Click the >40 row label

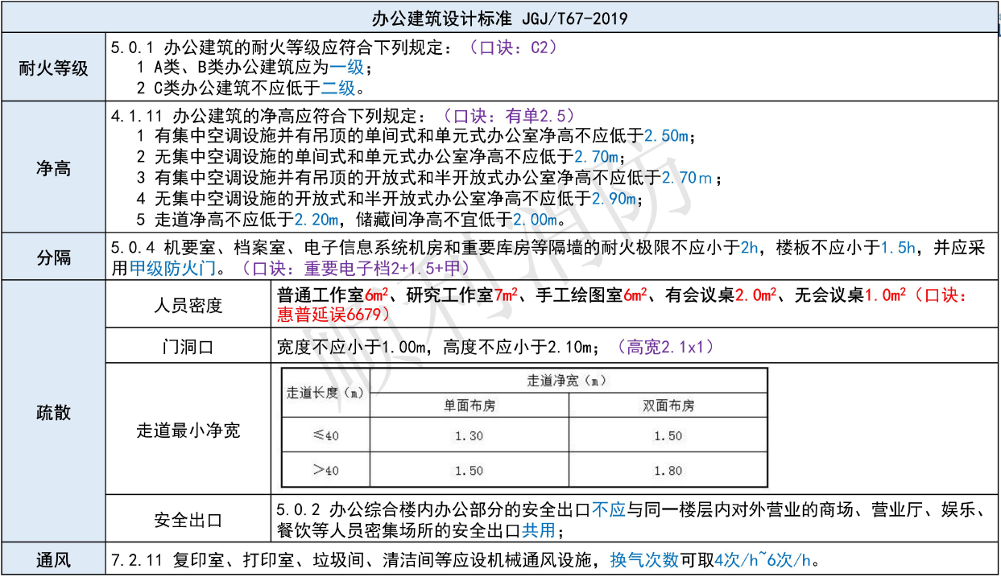(x=325, y=470)
